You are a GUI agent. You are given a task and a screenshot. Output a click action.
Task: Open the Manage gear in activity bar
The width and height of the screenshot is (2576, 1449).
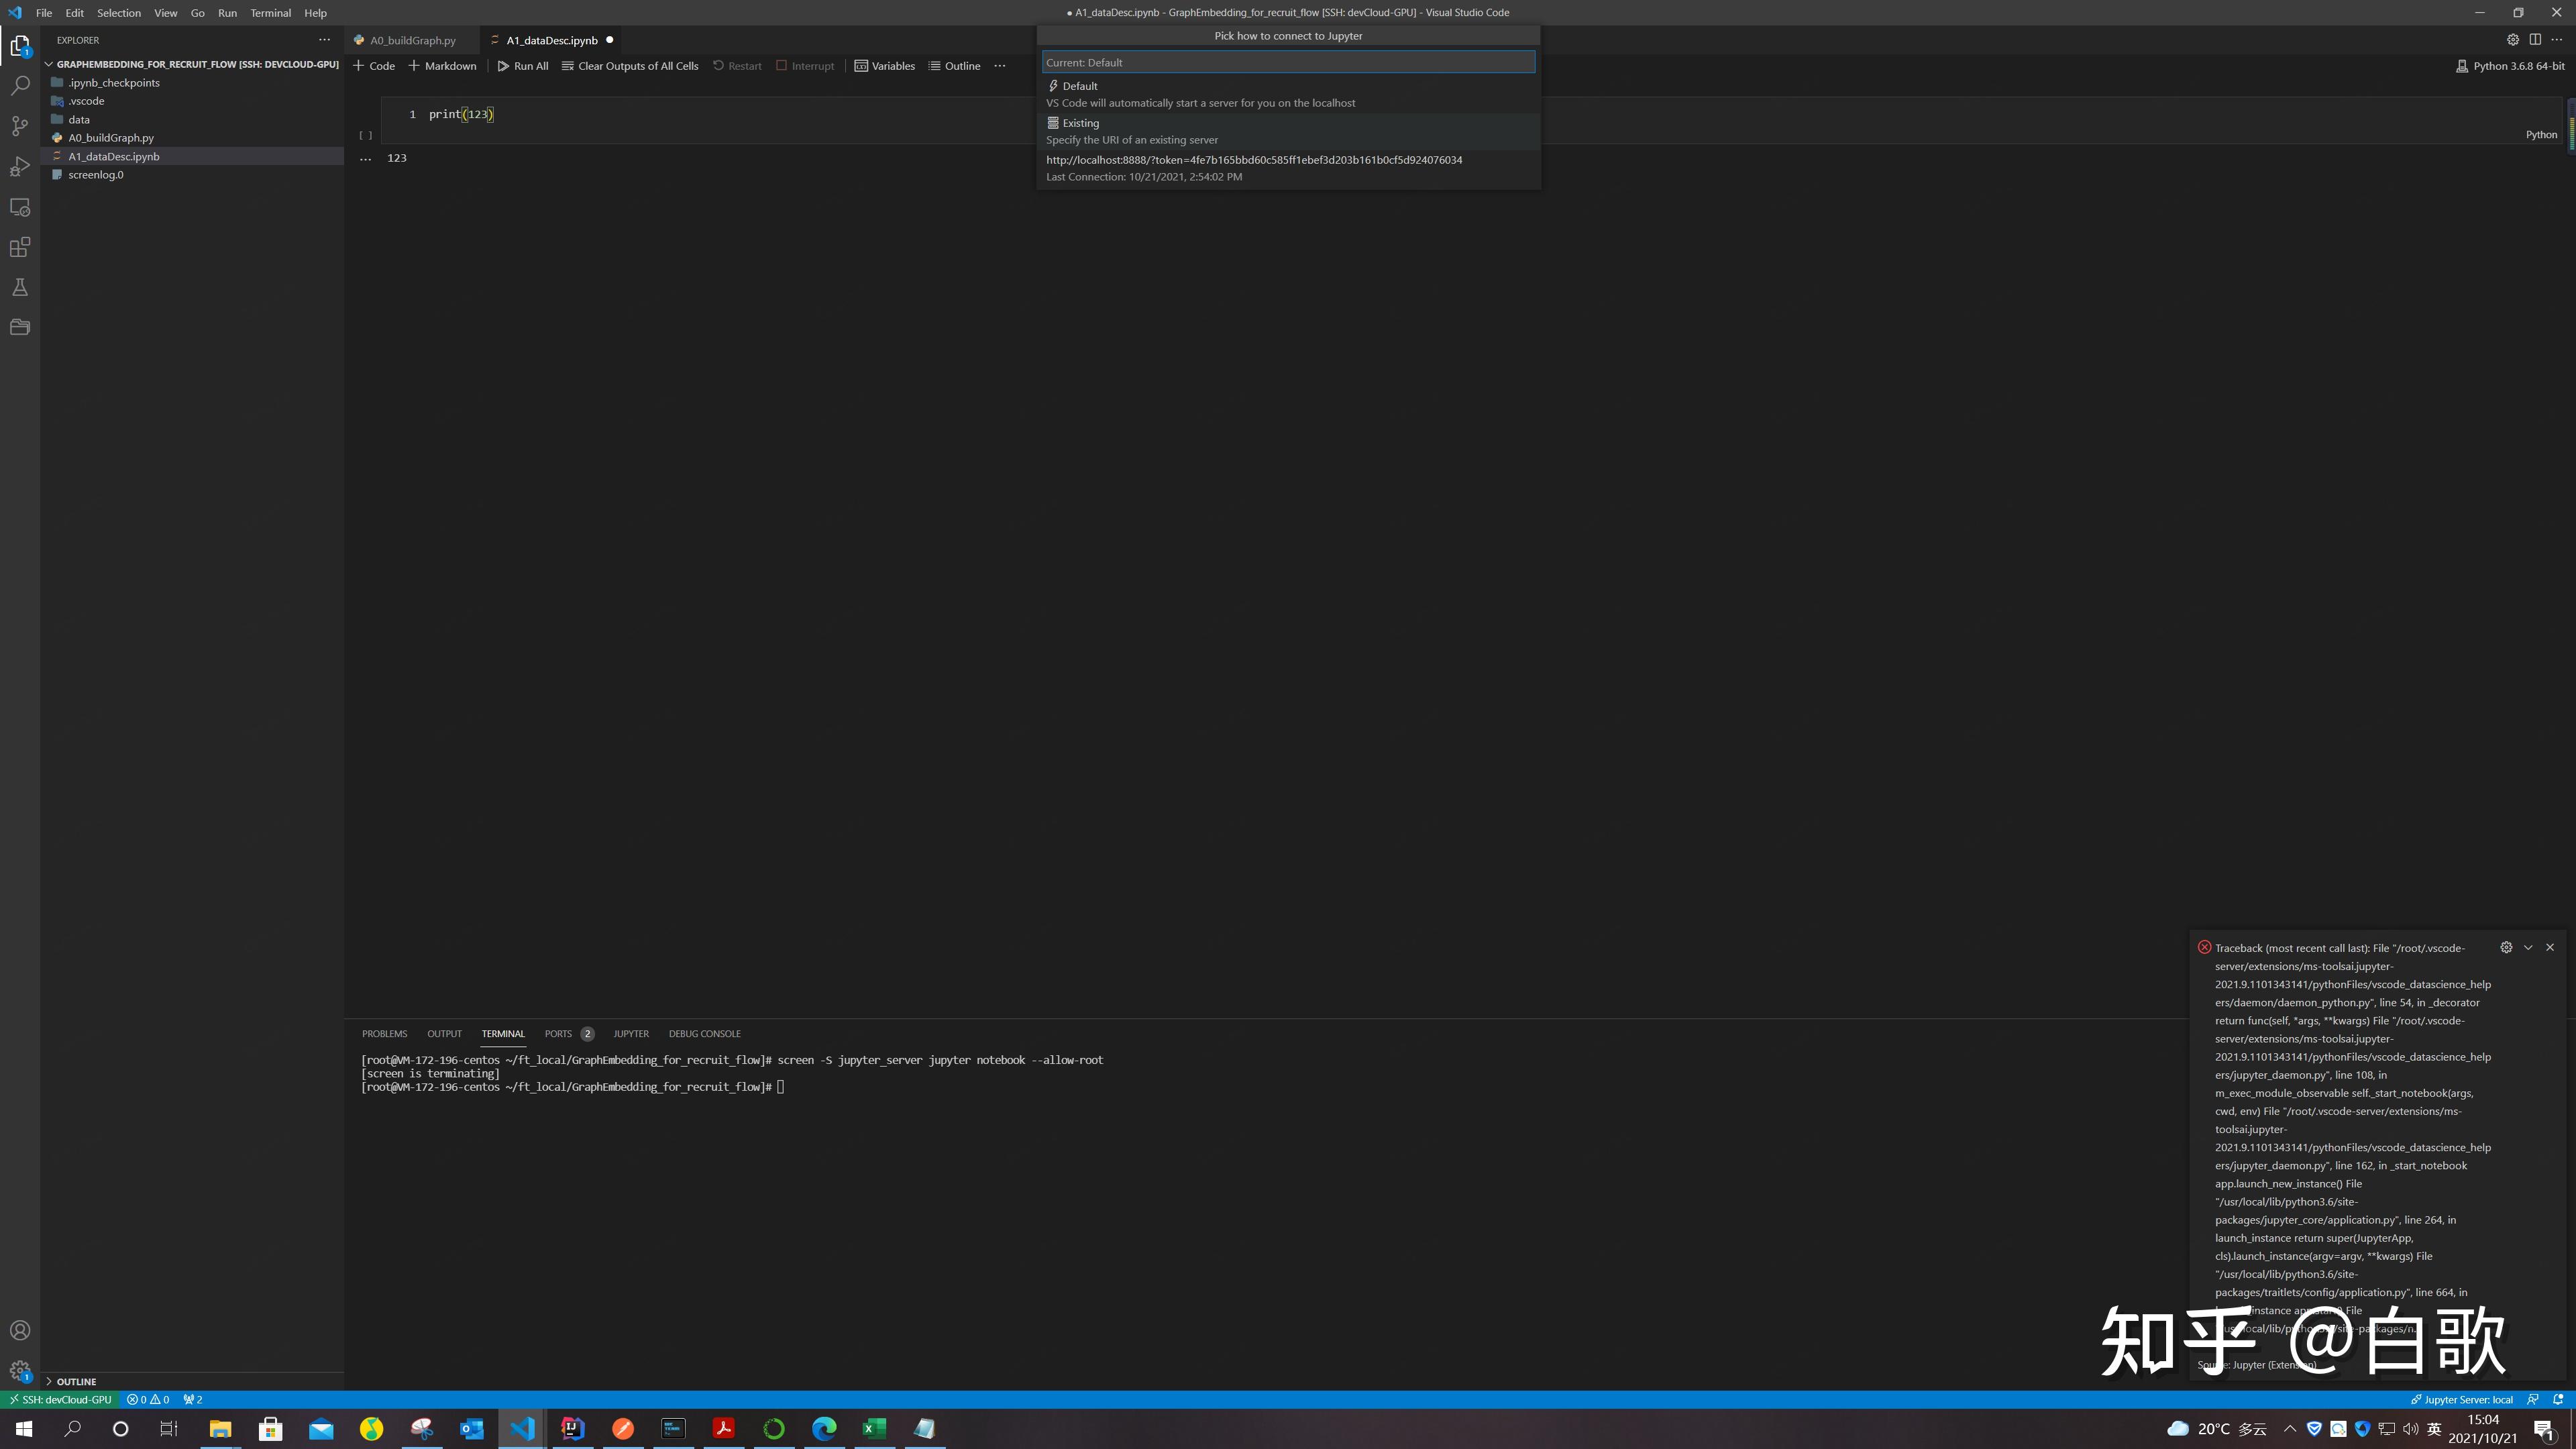pos(20,1370)
